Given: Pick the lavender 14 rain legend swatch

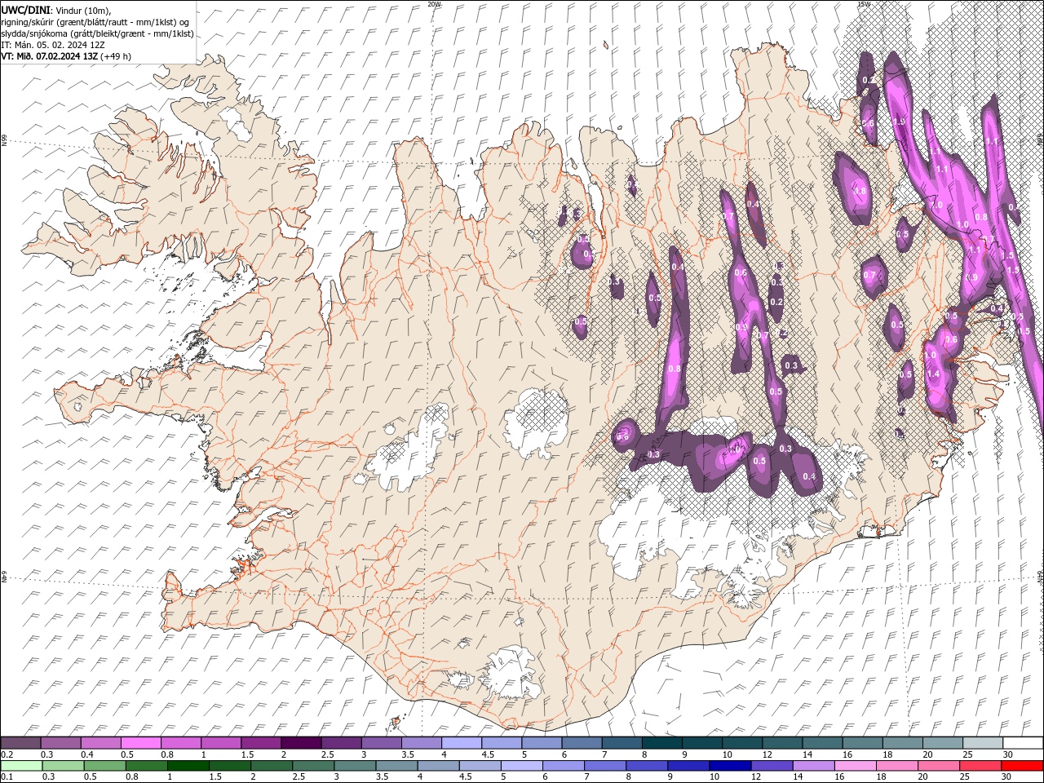Looking at the screenshot, I should point(813,766).
